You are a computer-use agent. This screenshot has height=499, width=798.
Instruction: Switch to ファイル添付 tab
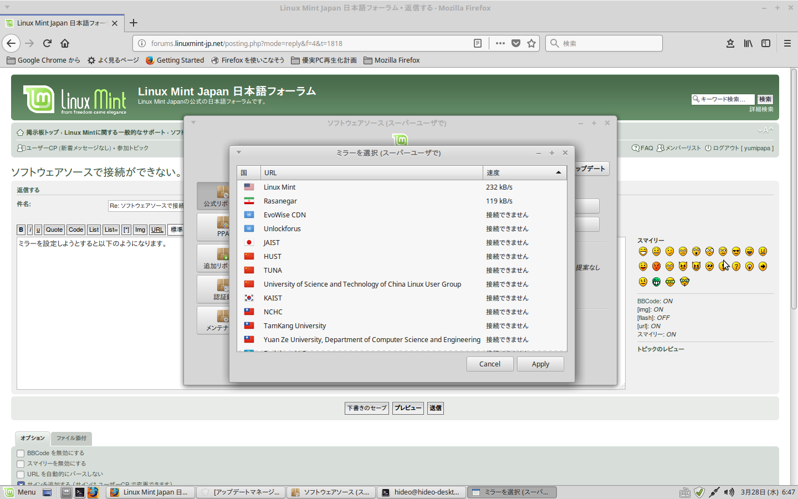71,438
